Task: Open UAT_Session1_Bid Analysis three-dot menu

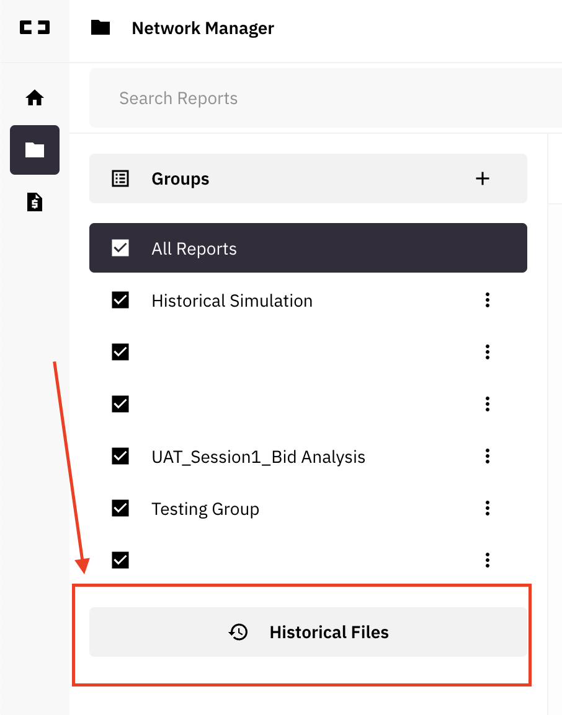Action: tap(488, 456)
